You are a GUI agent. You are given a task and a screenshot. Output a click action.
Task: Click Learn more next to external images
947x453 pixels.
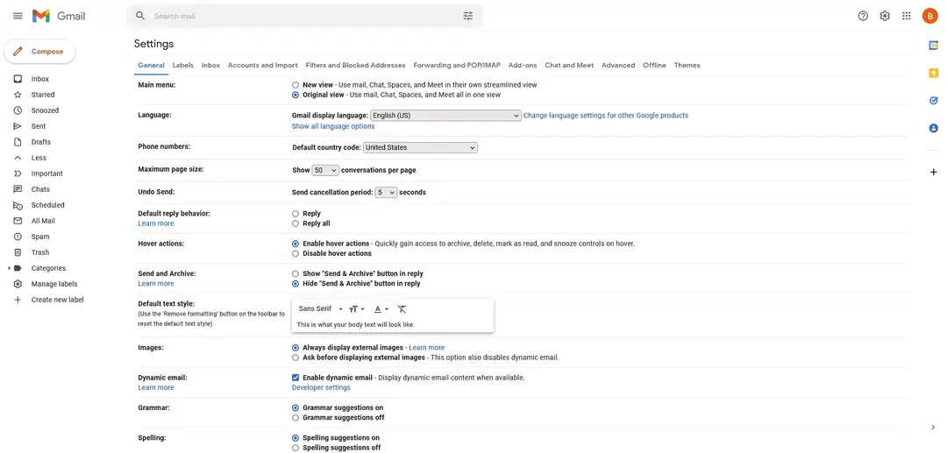[426, 348]
